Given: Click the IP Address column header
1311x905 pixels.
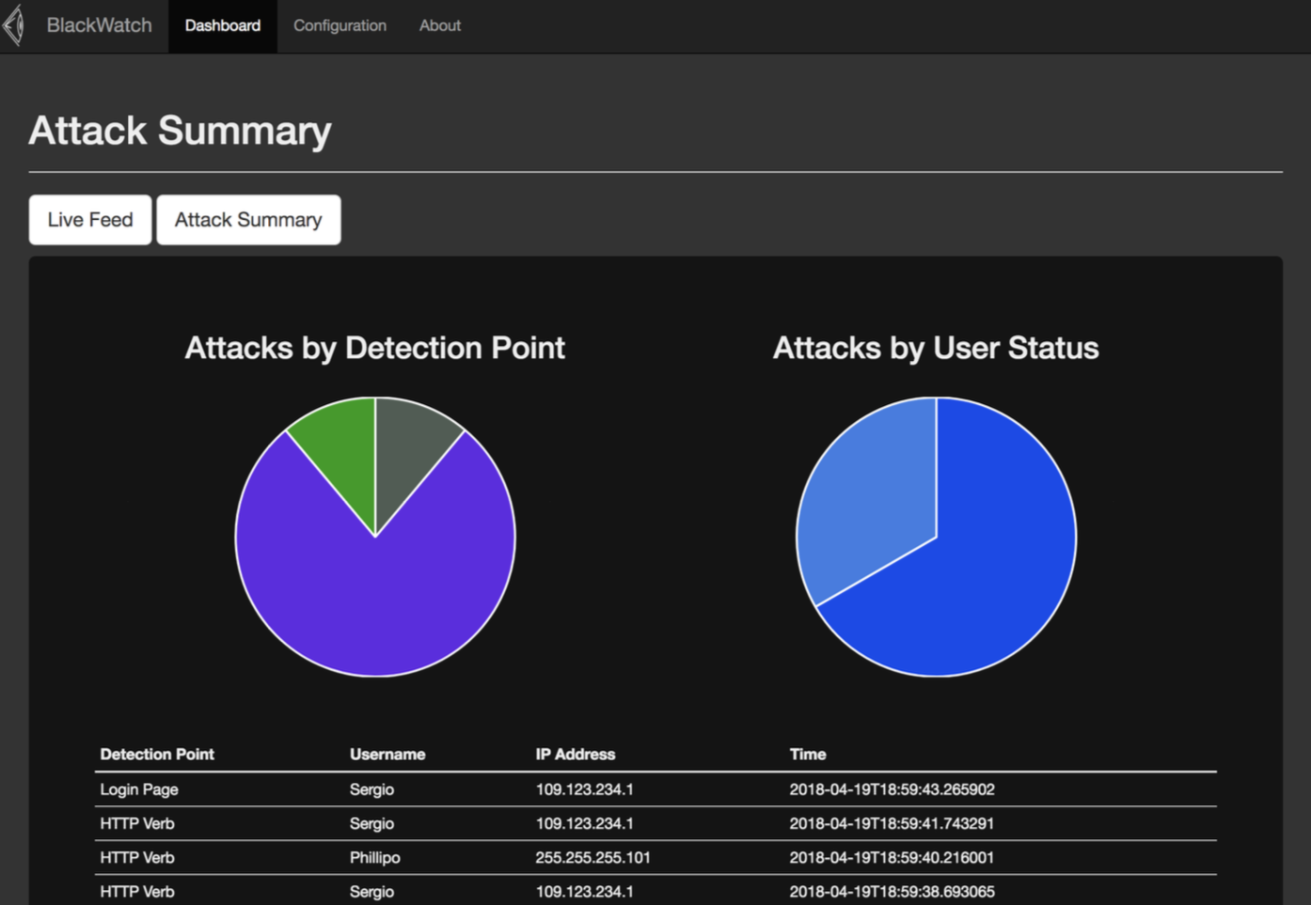Looking at the screenshot, I should pyautogui.click(x=576, y=754).
